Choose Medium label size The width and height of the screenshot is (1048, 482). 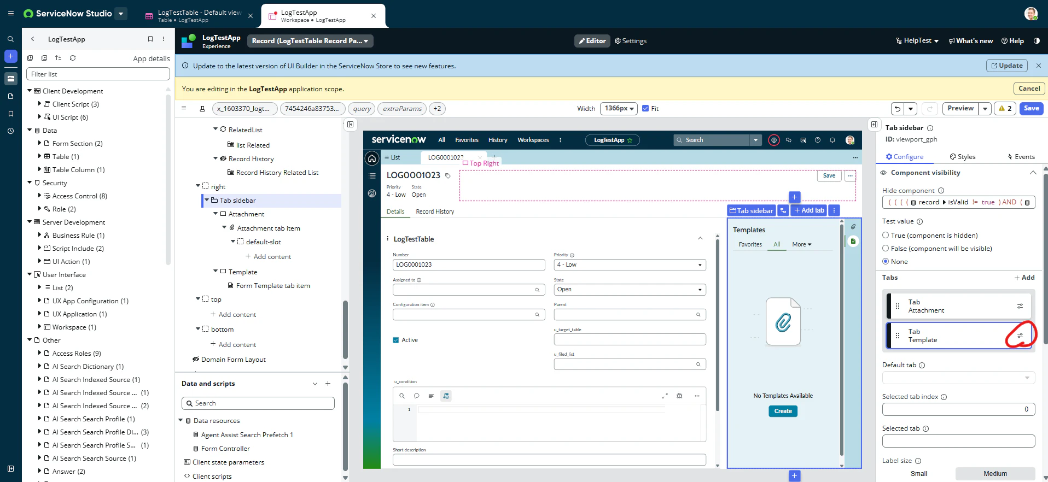point(995,474)
